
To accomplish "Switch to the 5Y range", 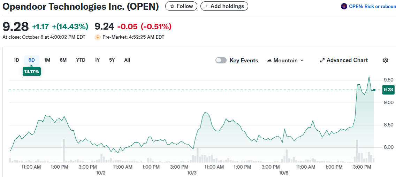I will click(112, 60).
